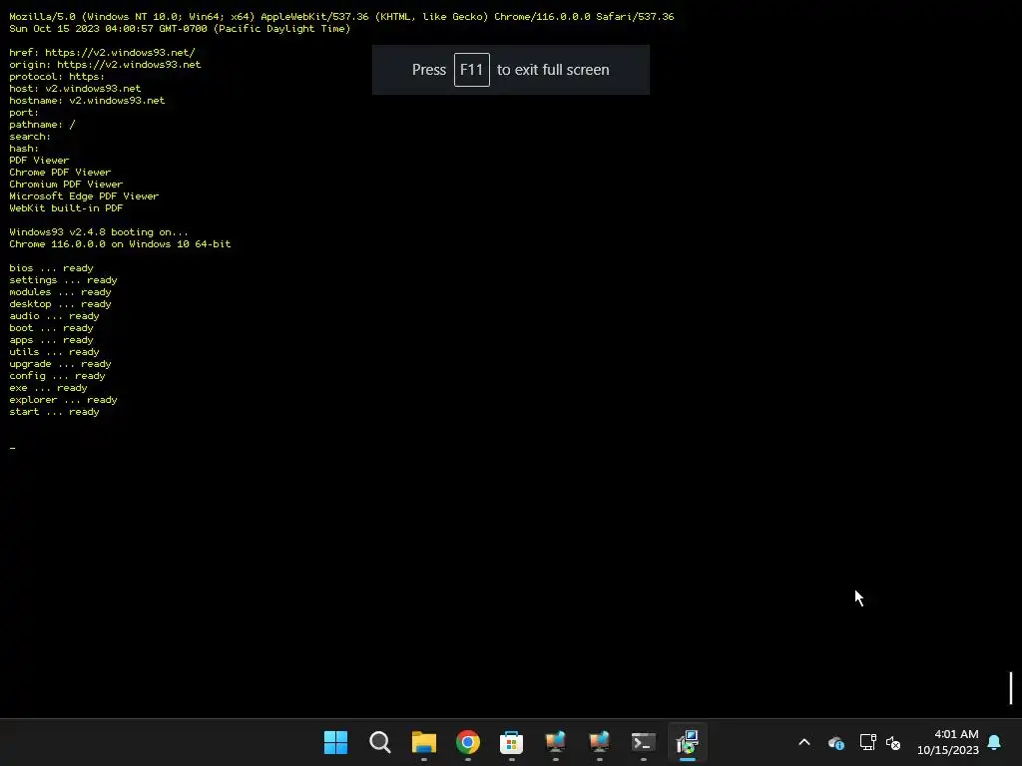Click the 'exe ... ready' line
This screenshot has width=1022, height=766.
pos(48,388)
